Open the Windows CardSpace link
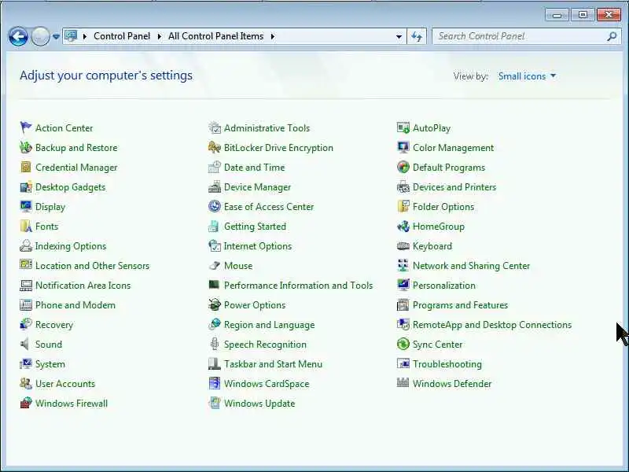Image resolution: width=629 pixels, height=472 pixels. [x=267, y=384]
